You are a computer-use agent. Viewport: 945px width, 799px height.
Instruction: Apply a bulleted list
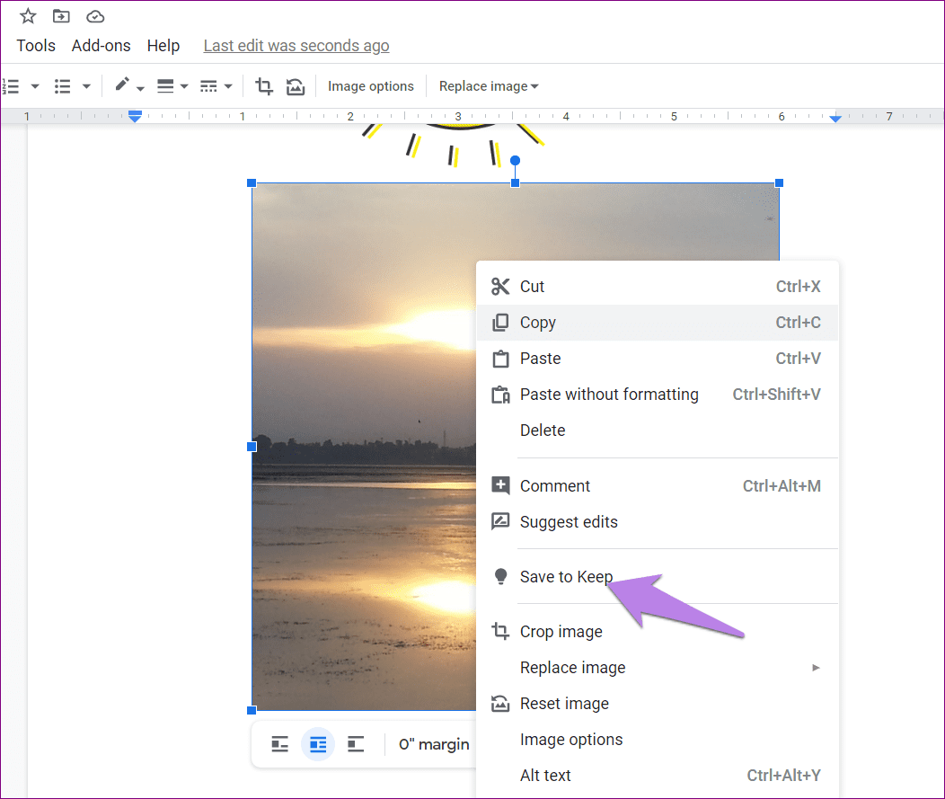coord(61,85)
